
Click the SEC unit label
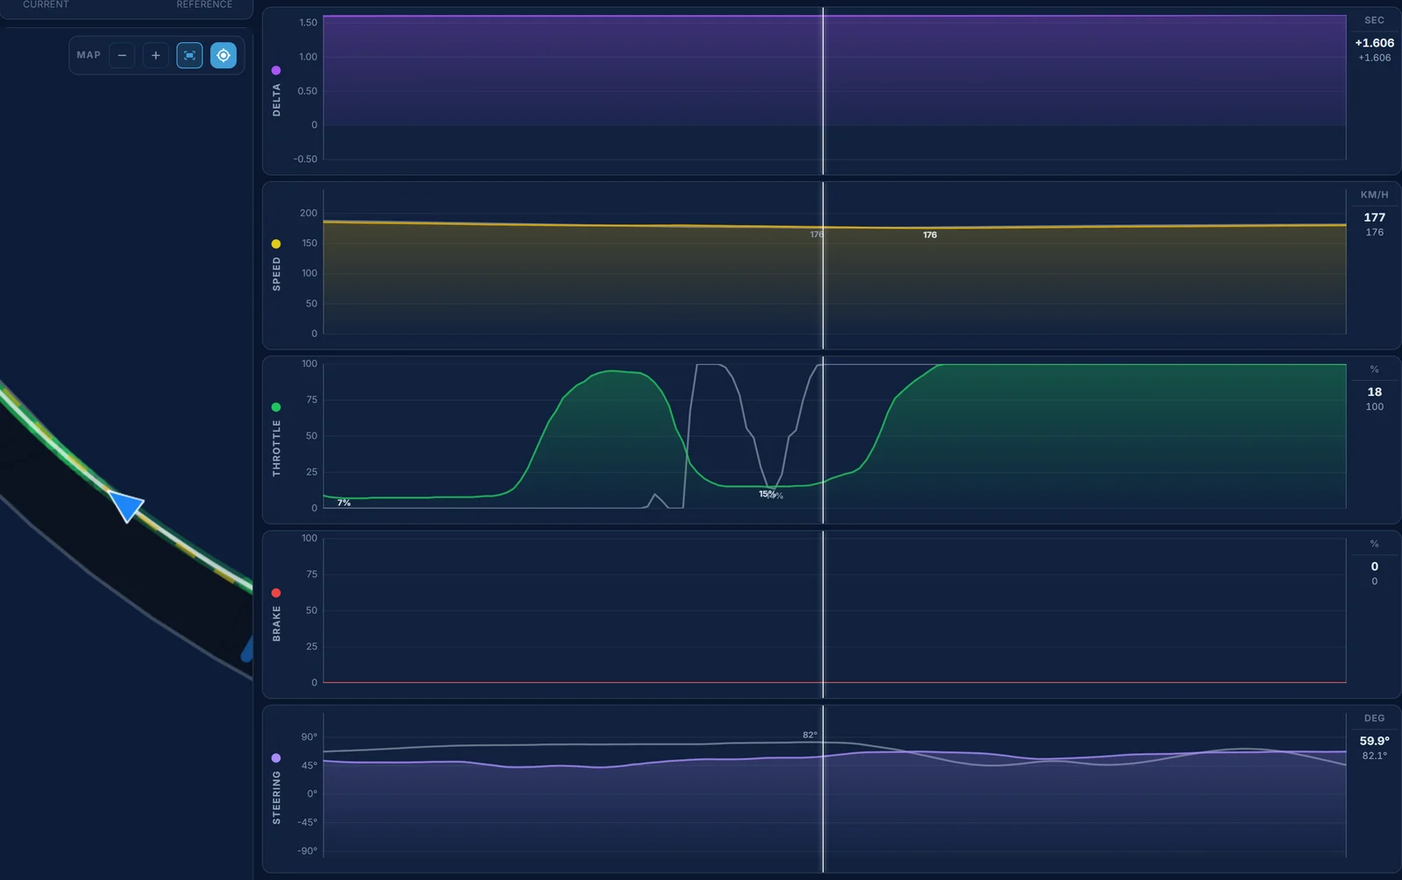click(1374, 20)
